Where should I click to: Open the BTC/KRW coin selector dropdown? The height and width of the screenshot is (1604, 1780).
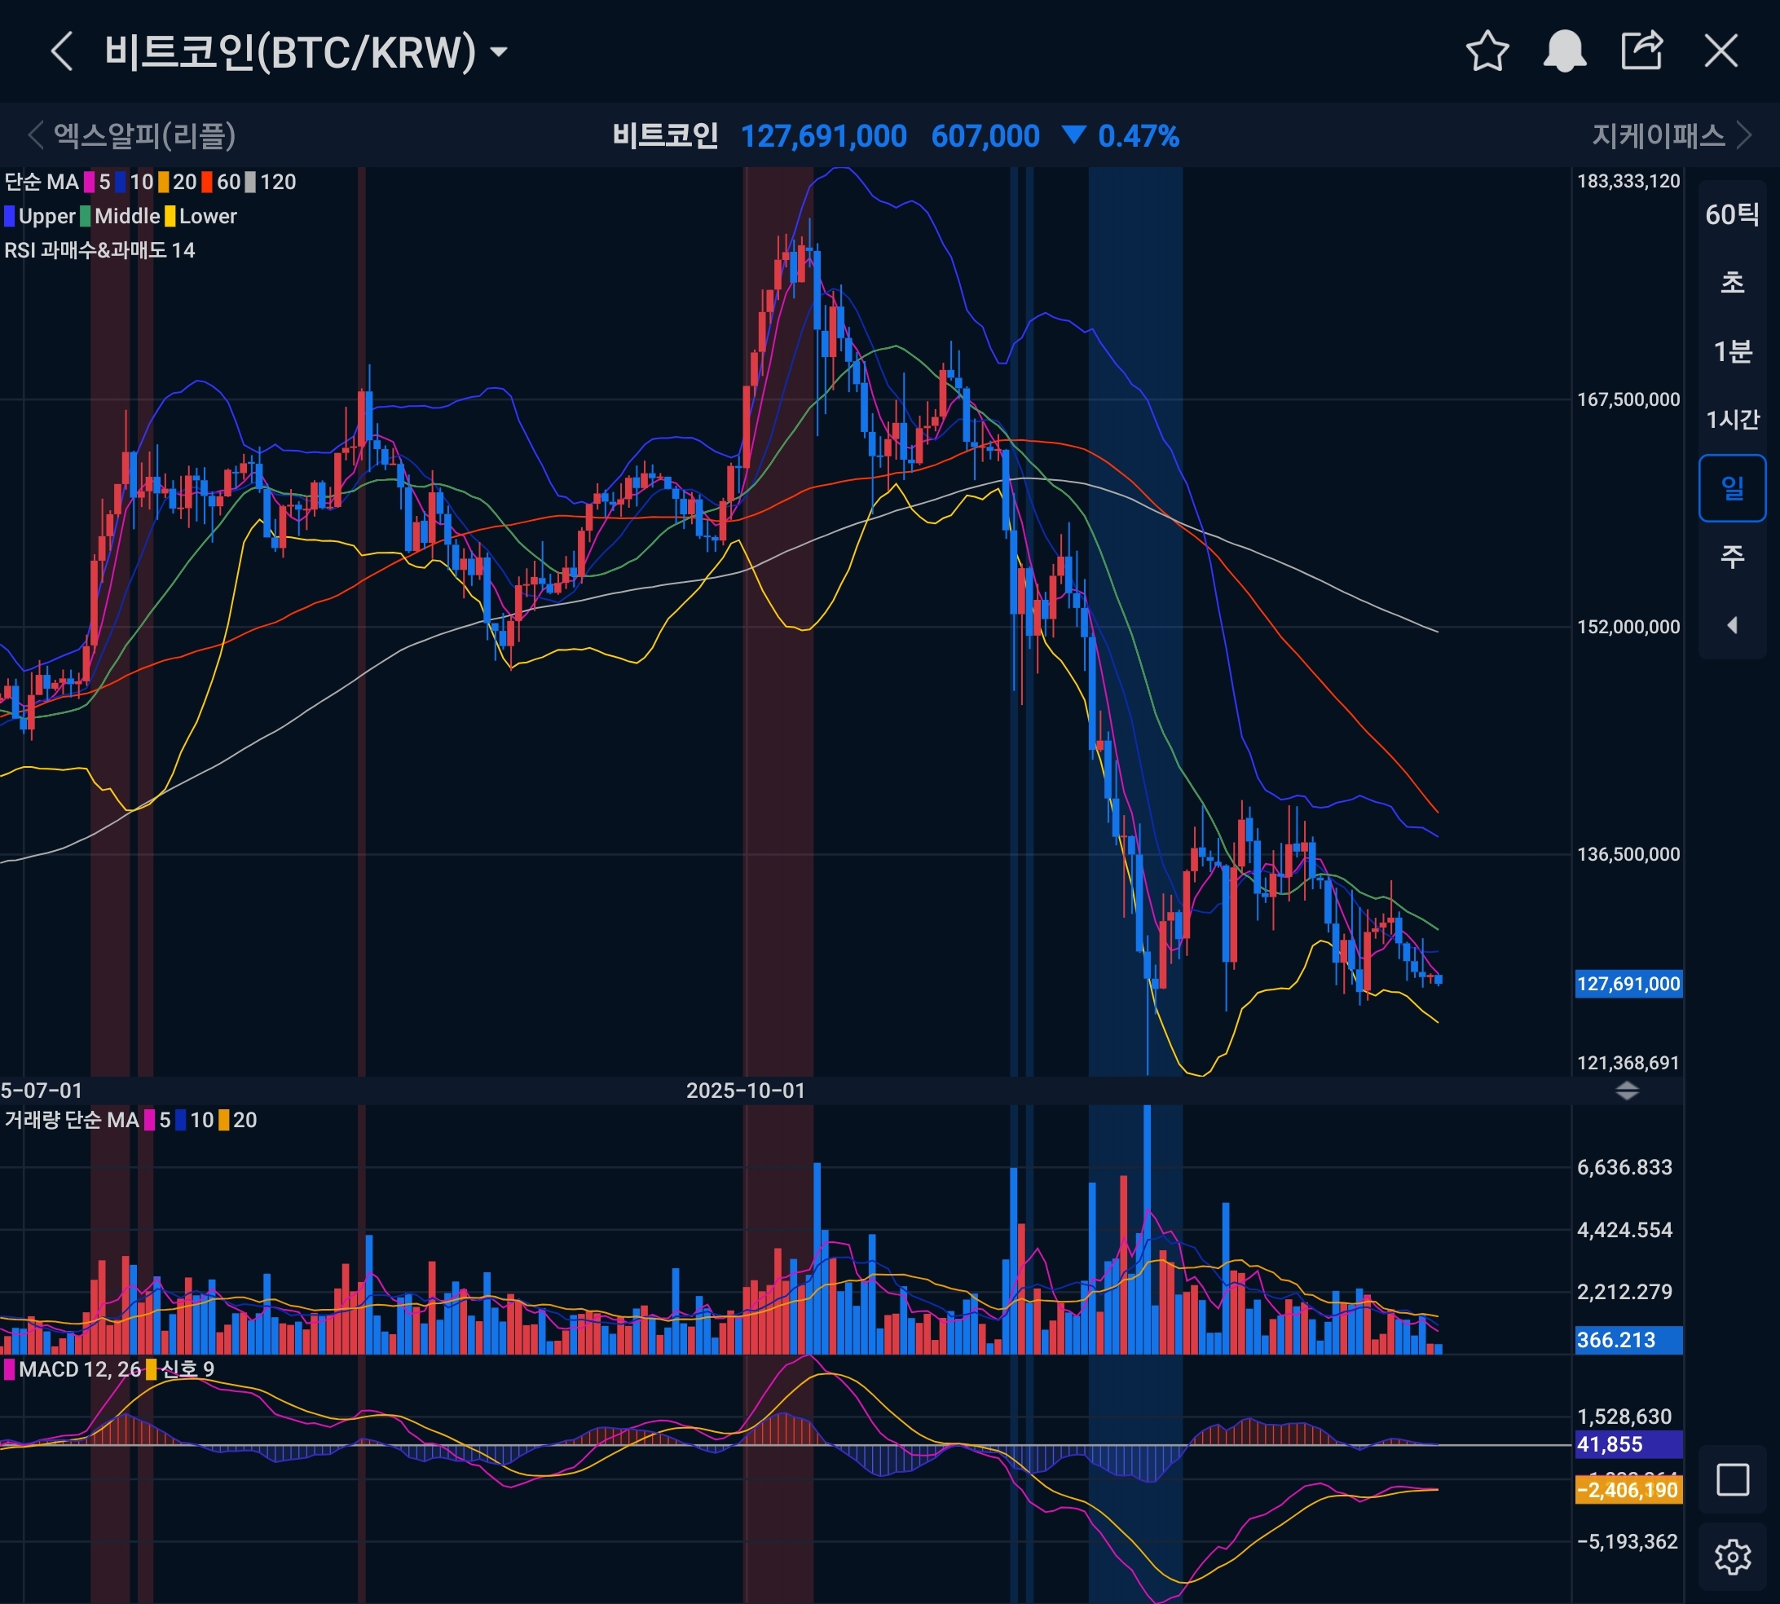(x=499, y=52)
